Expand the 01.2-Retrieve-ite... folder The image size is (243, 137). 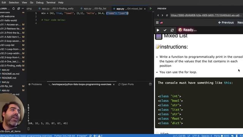point(11,29)
